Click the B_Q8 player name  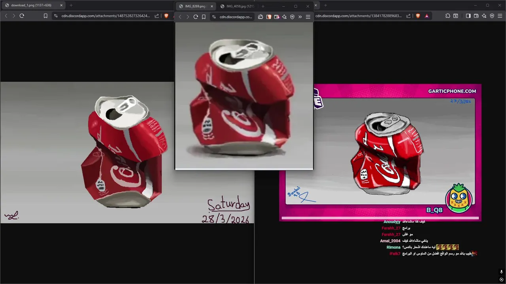(434, 210)
